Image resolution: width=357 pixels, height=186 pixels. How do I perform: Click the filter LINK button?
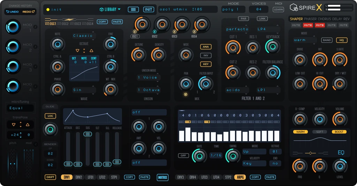(x=262, y=19)
